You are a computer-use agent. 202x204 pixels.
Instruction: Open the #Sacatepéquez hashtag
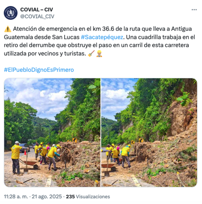(102, 37)
